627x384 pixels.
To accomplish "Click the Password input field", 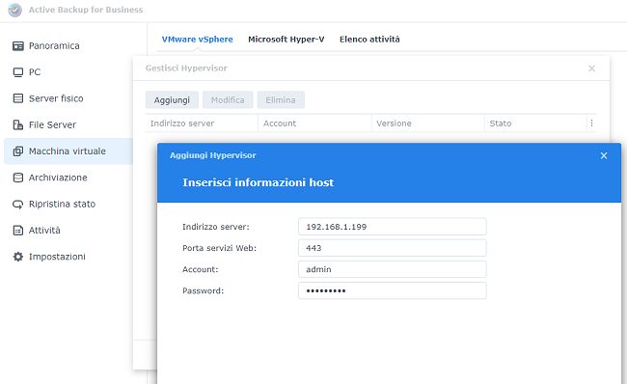I will (393, 290).
